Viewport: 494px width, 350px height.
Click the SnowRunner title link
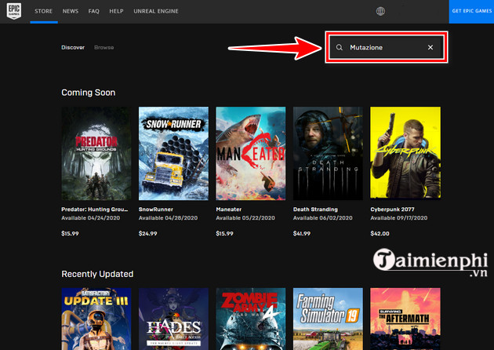tap(155, 210)
